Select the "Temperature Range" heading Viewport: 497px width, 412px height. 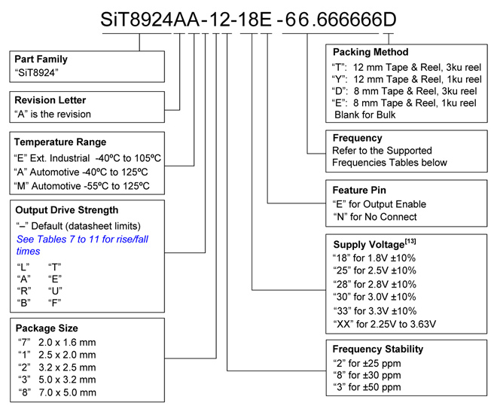[x=60, y=142]
